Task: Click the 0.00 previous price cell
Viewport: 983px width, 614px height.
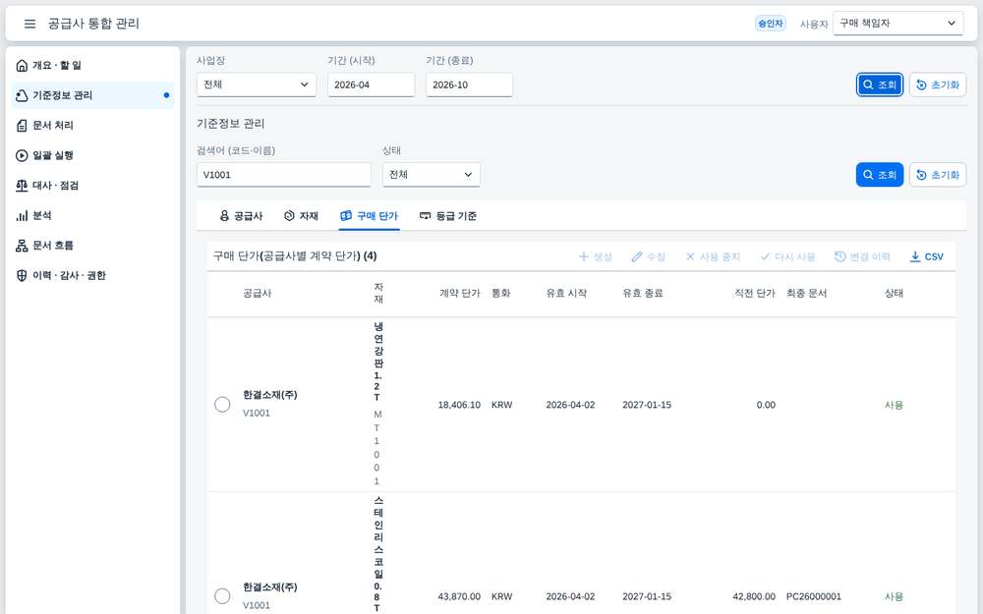Action: tap(766, 406)
